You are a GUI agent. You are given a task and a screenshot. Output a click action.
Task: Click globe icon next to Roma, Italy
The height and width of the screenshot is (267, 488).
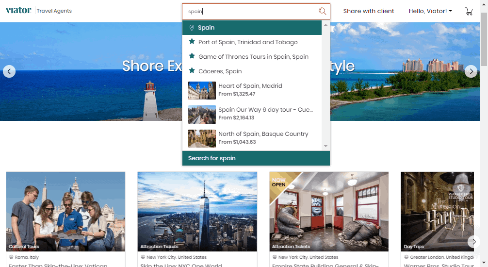[11, 257]
